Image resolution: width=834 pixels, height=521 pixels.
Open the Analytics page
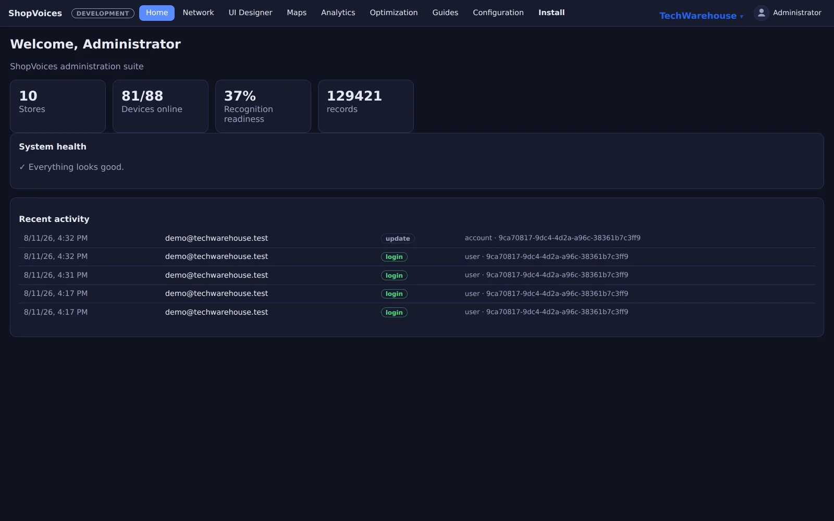[x=338, y=13]
